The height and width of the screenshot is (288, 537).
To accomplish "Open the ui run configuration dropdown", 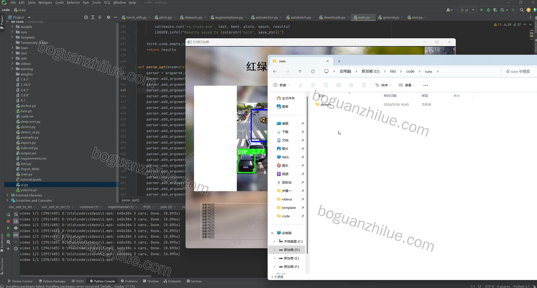I will point(467,10).
